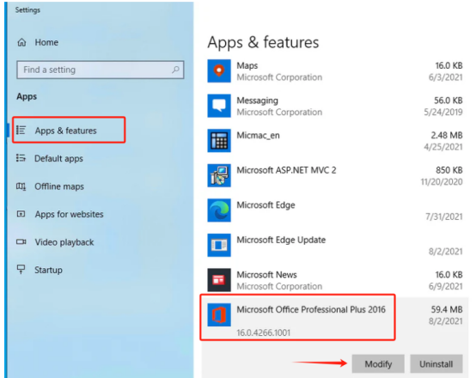Viewport: 476px width, 378px height.
Task: Click the Microsoft Edge Update icon
Action: coord(219,245)
